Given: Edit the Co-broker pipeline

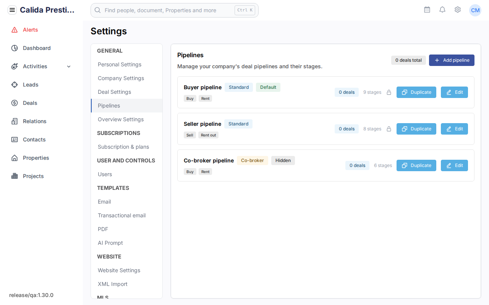Looking at the screenshot, I should pyautogui.click(x=454, y=165).
